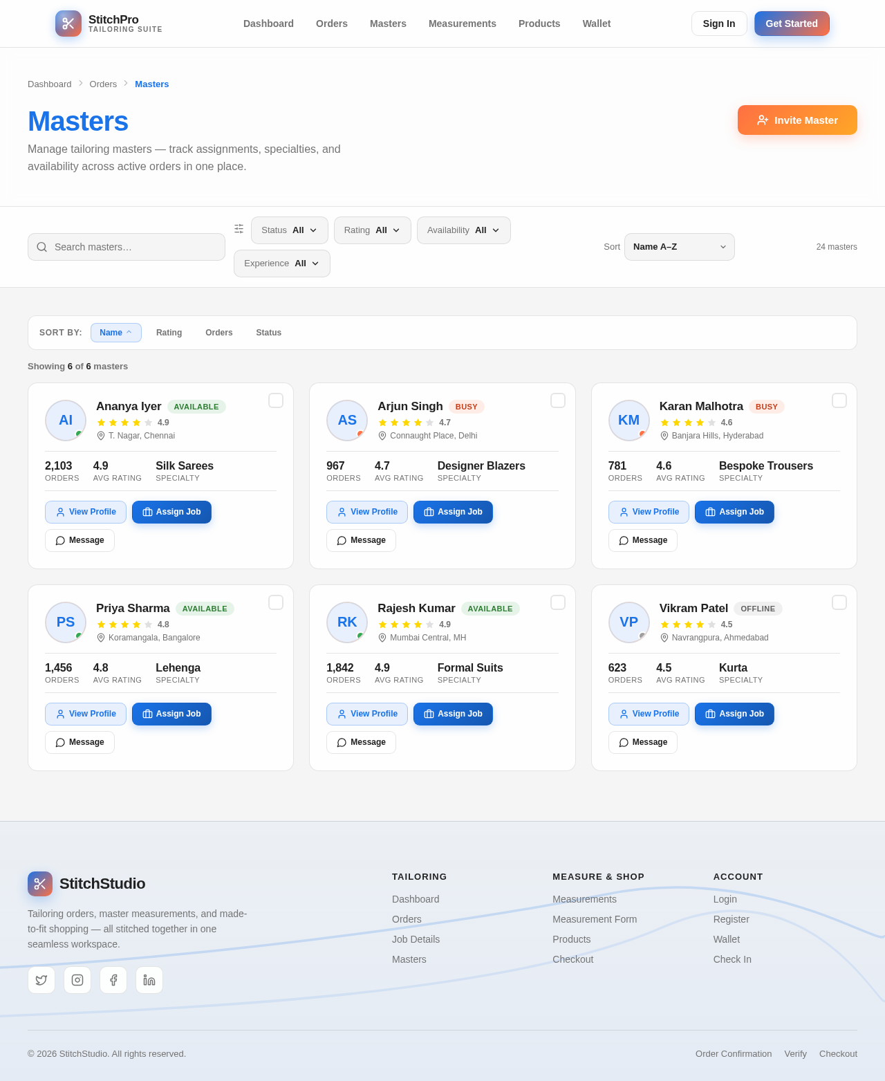
Task: Click breadcrumb chevron after Orders
Action: coord(126,83)
